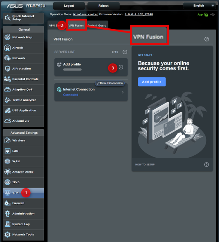
Task: Open Amazon Alexa settings
Action: (23, 172)
